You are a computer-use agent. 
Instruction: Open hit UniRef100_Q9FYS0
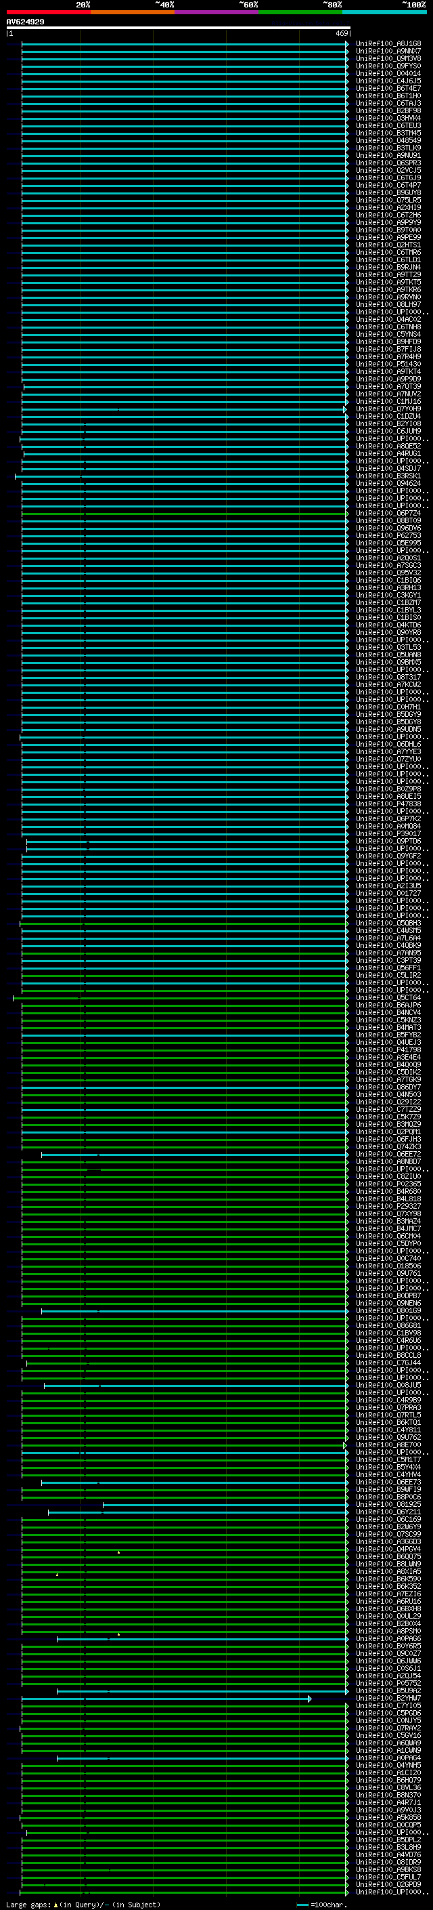pos(388,66)
